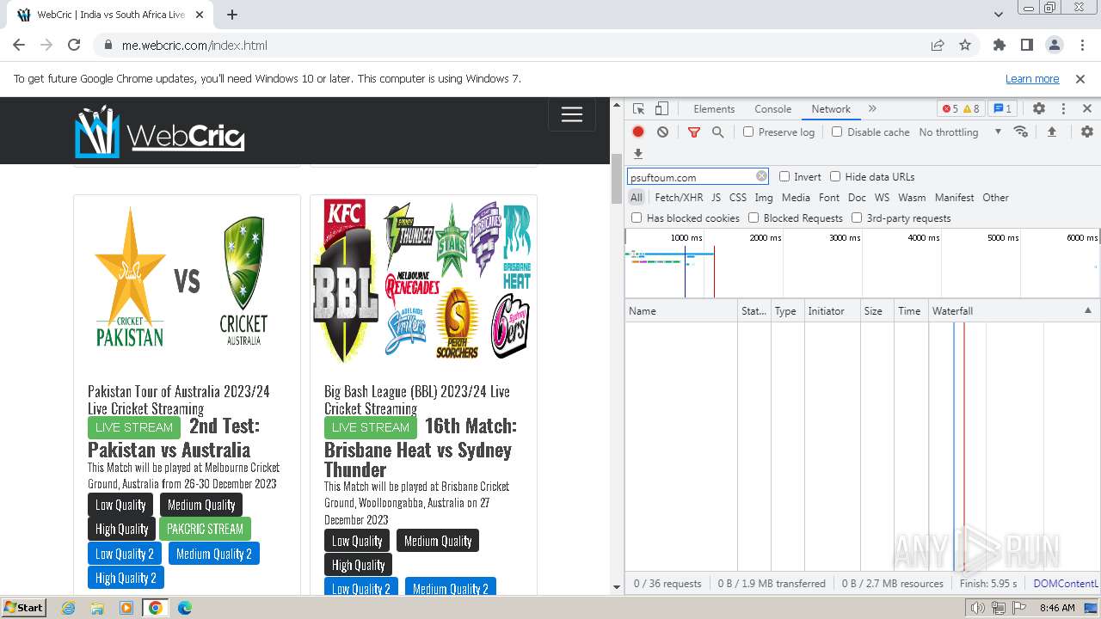Screen dimensions: 1101x619
Task: Open the Windows Start button
Action: (24, 607)
